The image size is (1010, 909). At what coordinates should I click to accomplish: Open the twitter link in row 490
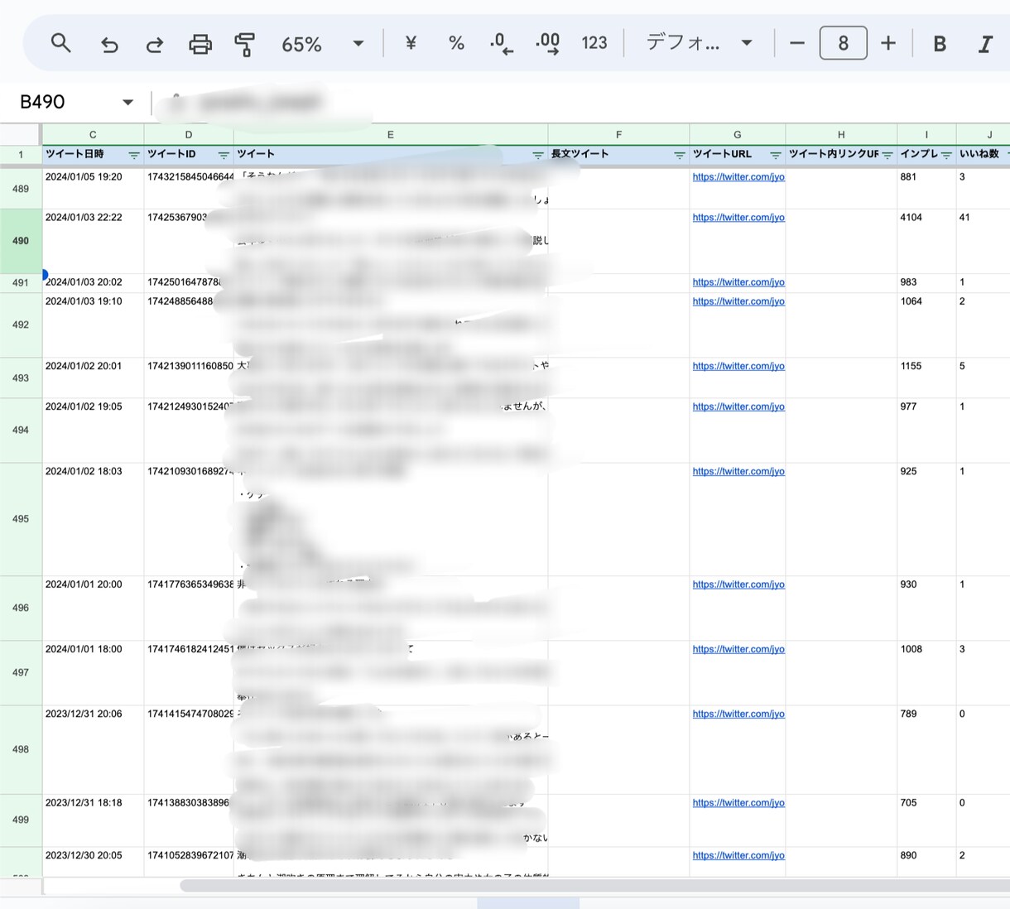(x=738, y=218)
